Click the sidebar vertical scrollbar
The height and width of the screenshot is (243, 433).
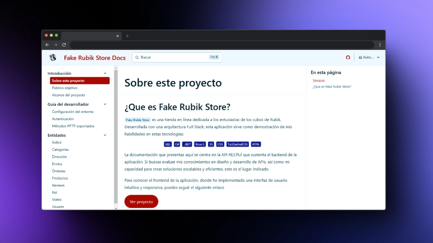[x=116, y=136]
